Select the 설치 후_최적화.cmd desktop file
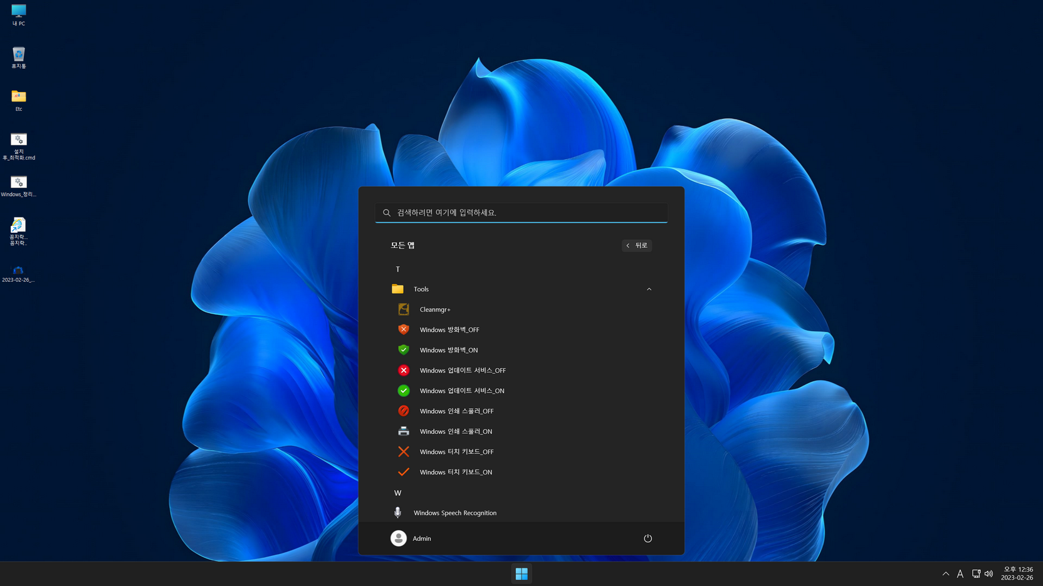This screenshot has height=586, width=1043. click(19, 146)
